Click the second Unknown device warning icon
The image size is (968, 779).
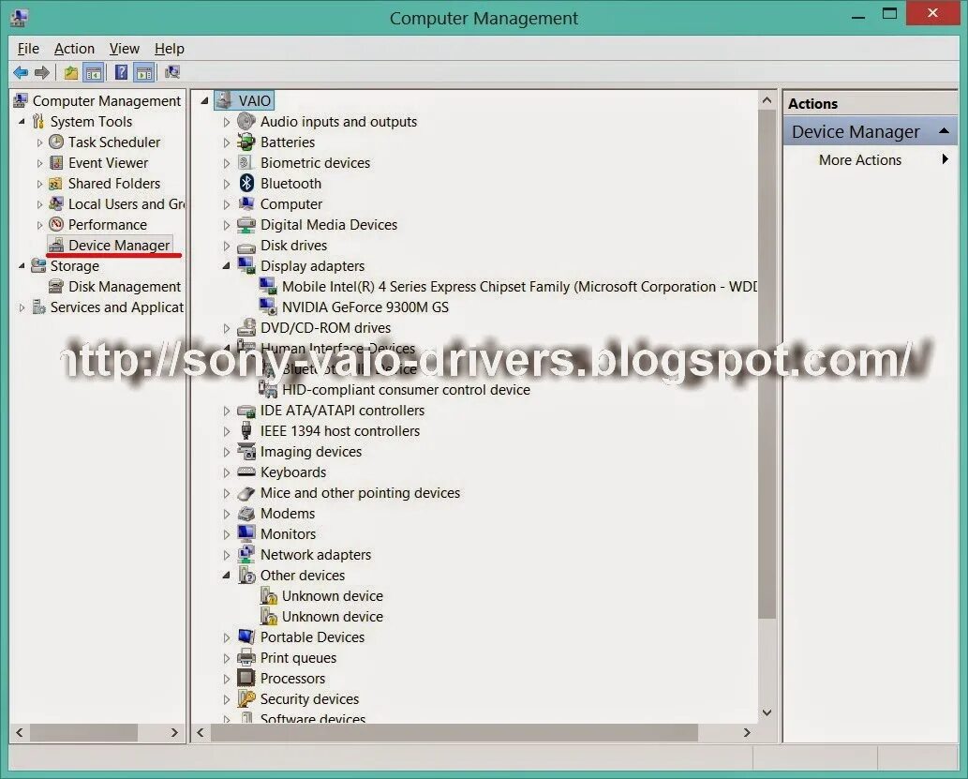[268, 616]
